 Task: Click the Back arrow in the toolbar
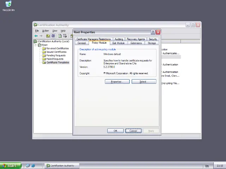(36, 36)
